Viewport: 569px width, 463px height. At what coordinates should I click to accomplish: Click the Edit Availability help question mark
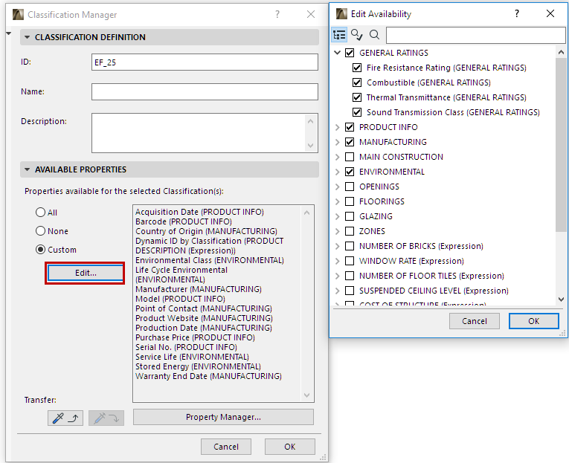click(517, 13)
